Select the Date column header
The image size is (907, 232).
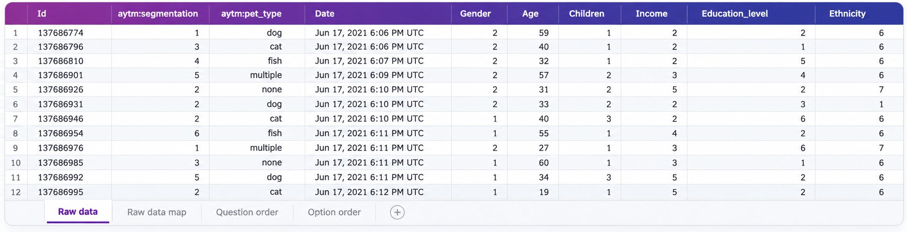coord(325,14)
